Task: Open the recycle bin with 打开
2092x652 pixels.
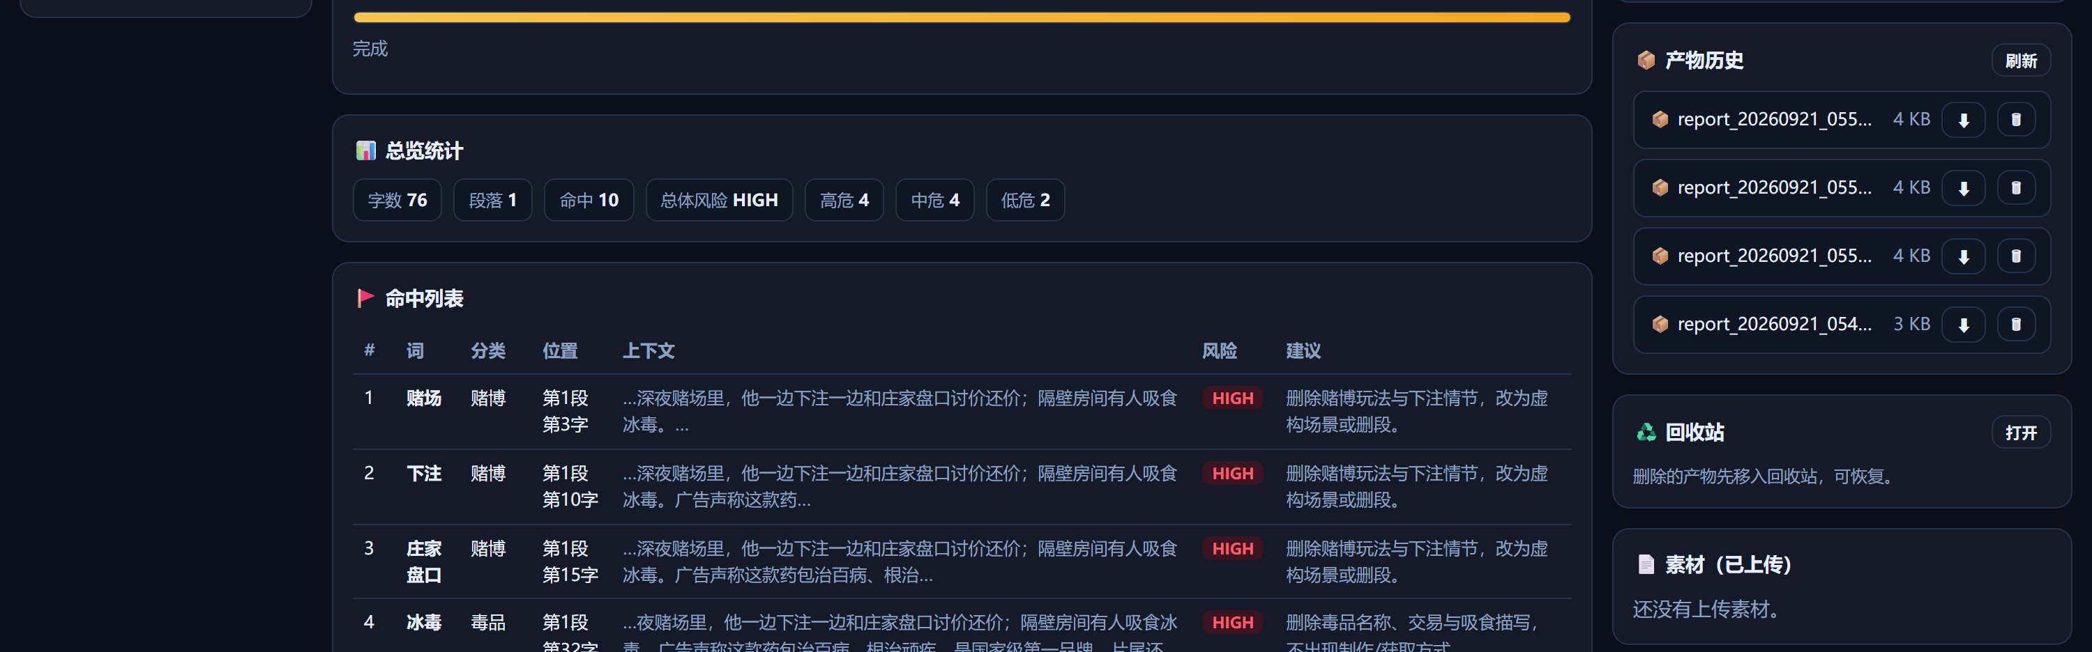Action: 2021,433
